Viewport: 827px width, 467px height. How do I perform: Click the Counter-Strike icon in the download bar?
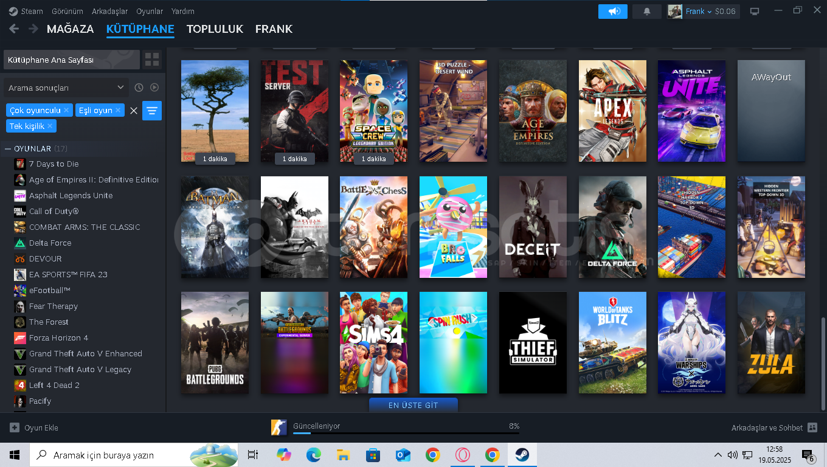279,427
